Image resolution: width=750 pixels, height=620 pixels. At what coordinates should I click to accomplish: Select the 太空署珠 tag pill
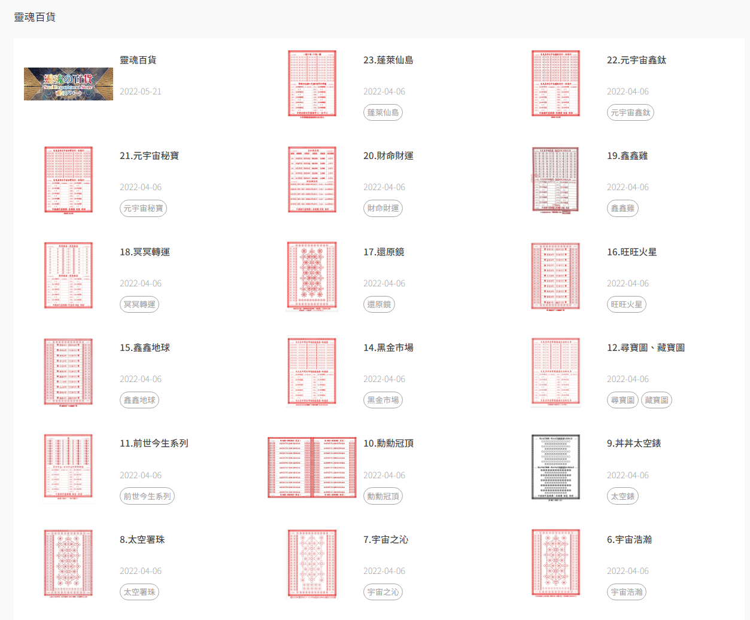coord(139,592)
